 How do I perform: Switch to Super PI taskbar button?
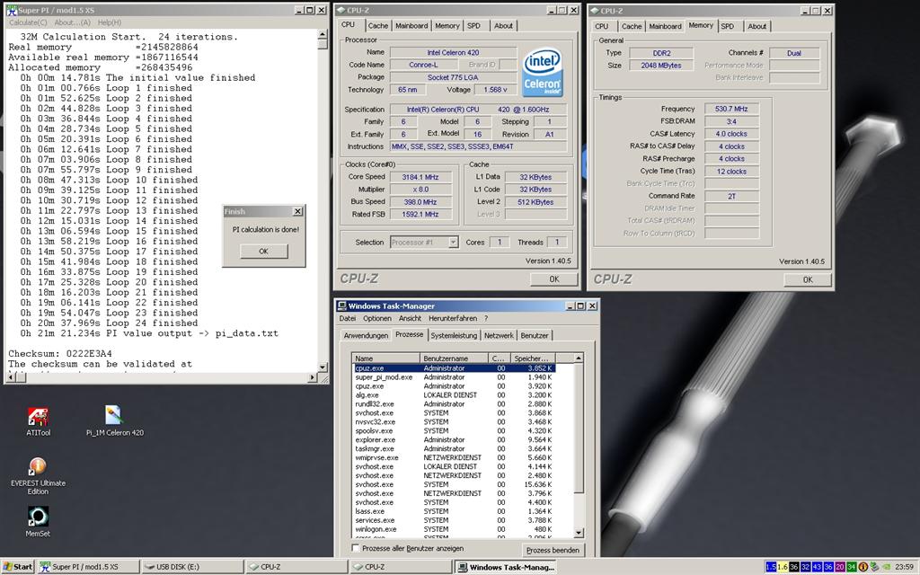pyautogui.click(x=88, y=567)
